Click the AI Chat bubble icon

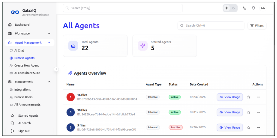point(11,51)
